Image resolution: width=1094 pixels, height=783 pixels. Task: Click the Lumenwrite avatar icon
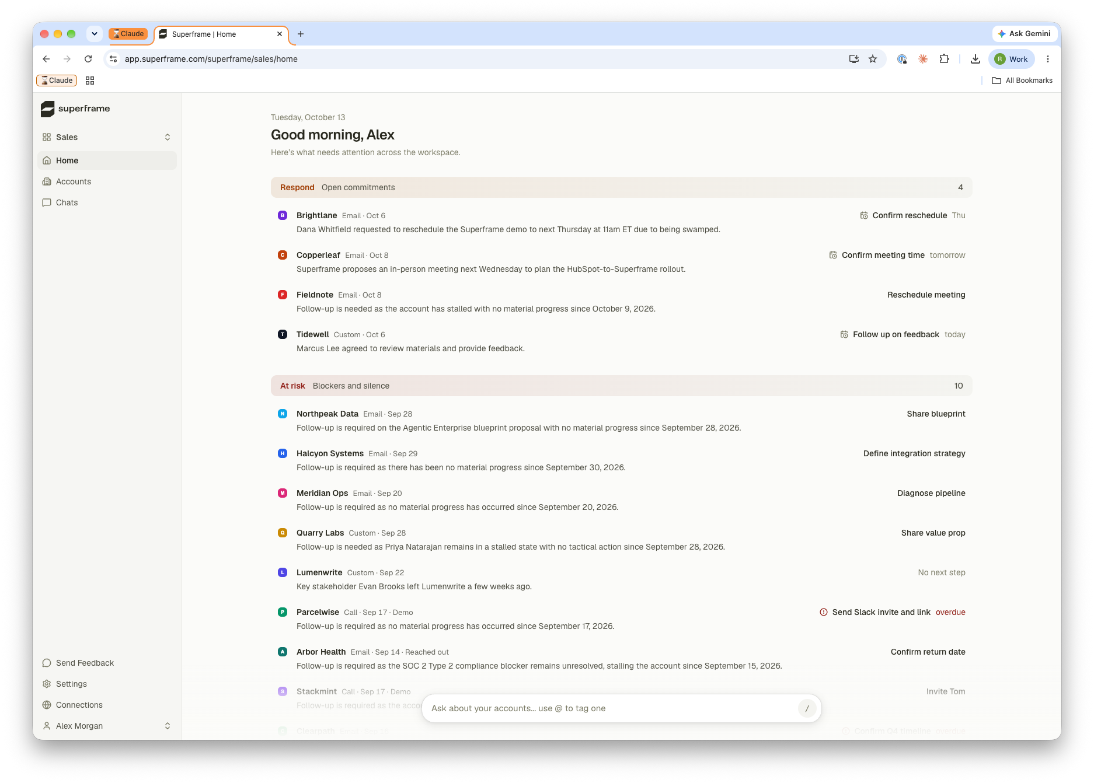[x=283, y=572]
